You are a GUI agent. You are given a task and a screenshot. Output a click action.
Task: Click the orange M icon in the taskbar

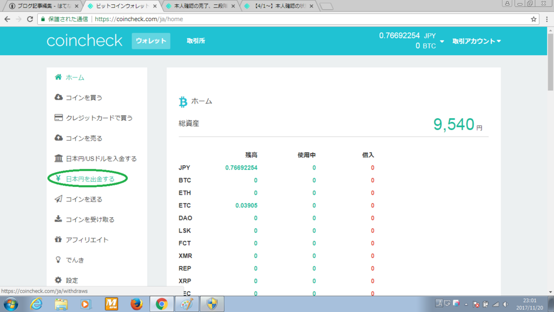click(x=111, y=304)
